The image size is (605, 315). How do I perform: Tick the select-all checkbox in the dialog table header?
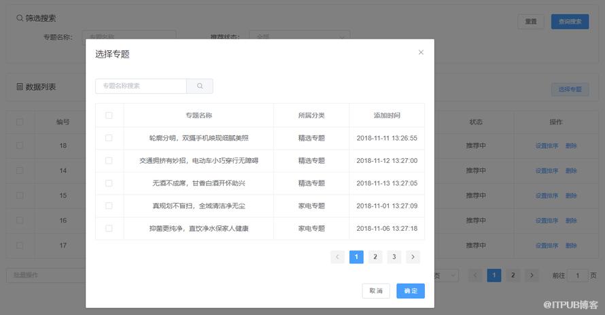click(109, 115)
